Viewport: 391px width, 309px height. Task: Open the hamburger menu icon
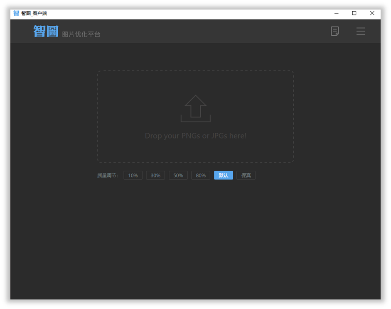coord(361,31)
